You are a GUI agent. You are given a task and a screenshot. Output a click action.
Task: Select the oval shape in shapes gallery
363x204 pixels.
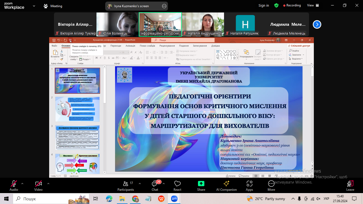(231, 51)
